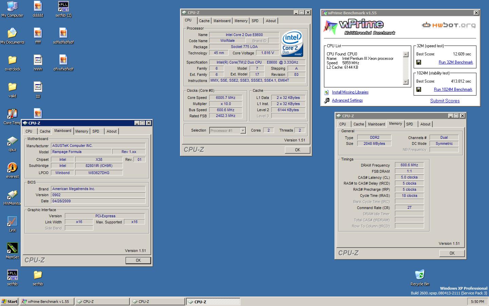Click the DRAM Frequency 600.6 MHz field
This screenshot has height=306, width=489.
point(409,165)
